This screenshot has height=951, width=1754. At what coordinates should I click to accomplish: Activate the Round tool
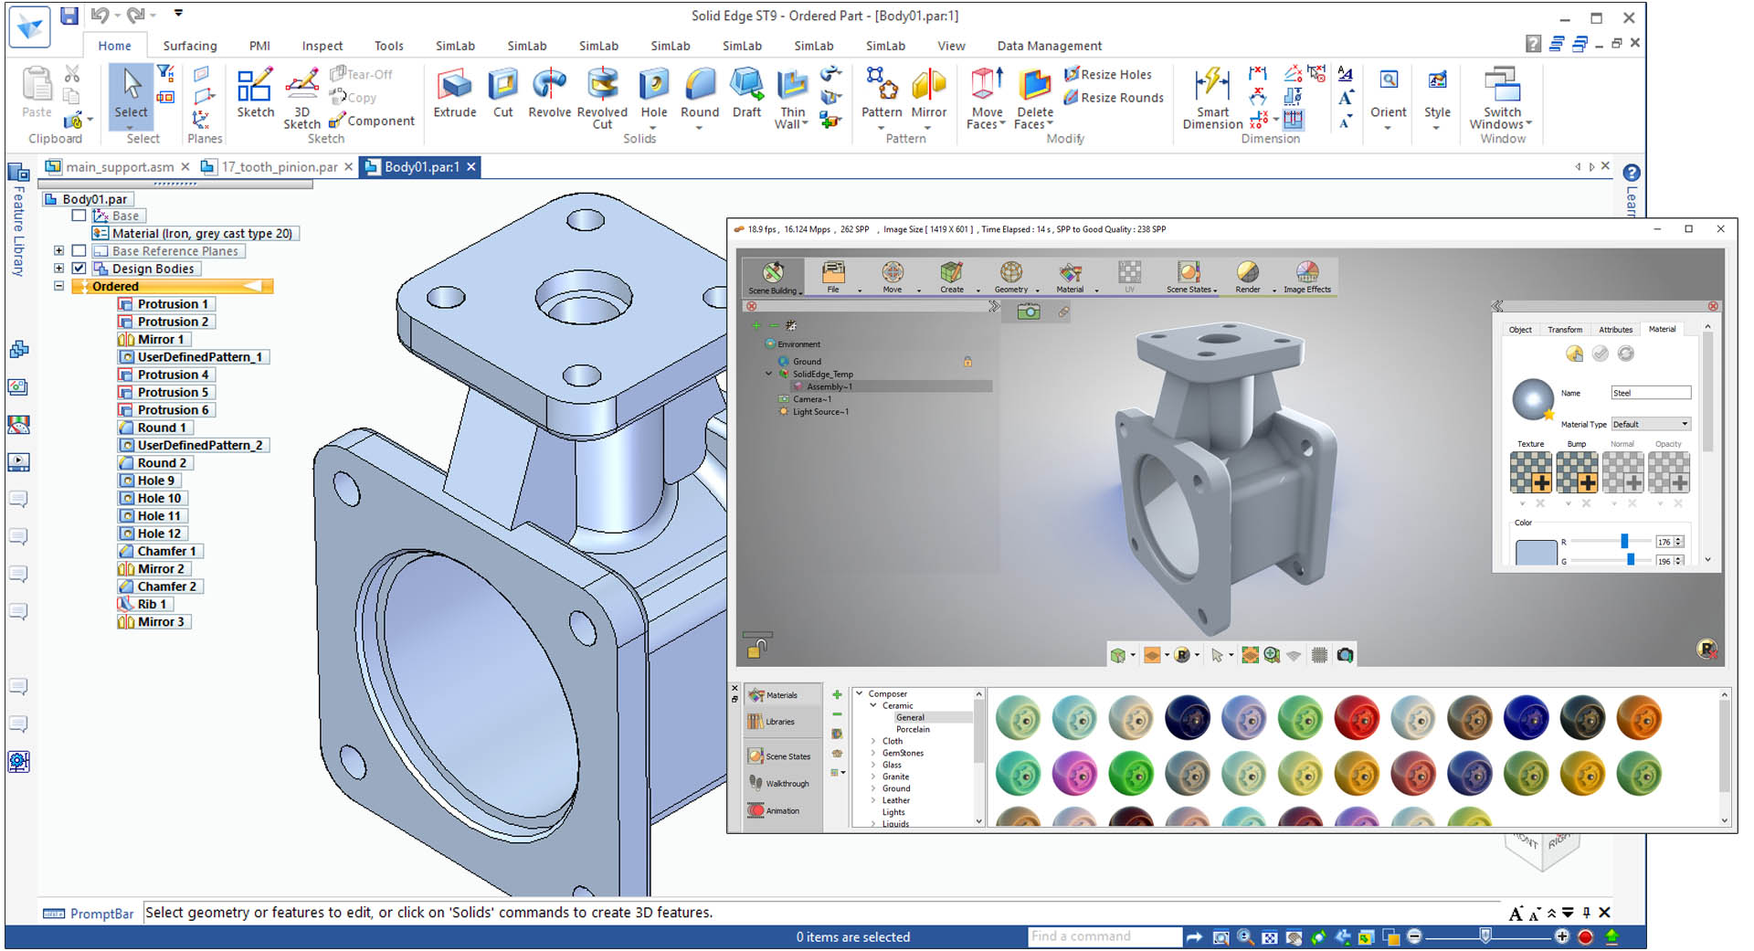pos(700,91)
